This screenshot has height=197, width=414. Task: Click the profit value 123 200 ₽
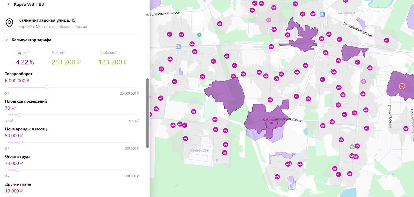click(x=113, y=62)
